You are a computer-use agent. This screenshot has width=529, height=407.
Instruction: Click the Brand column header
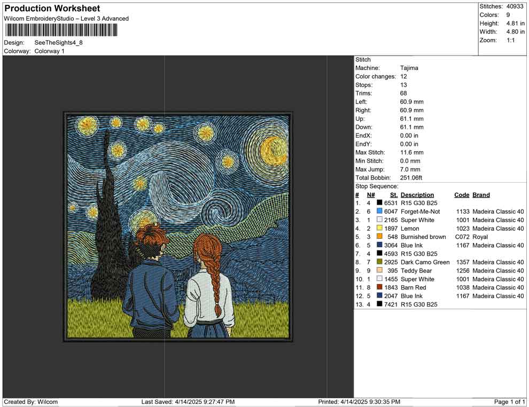pos(481,195)
